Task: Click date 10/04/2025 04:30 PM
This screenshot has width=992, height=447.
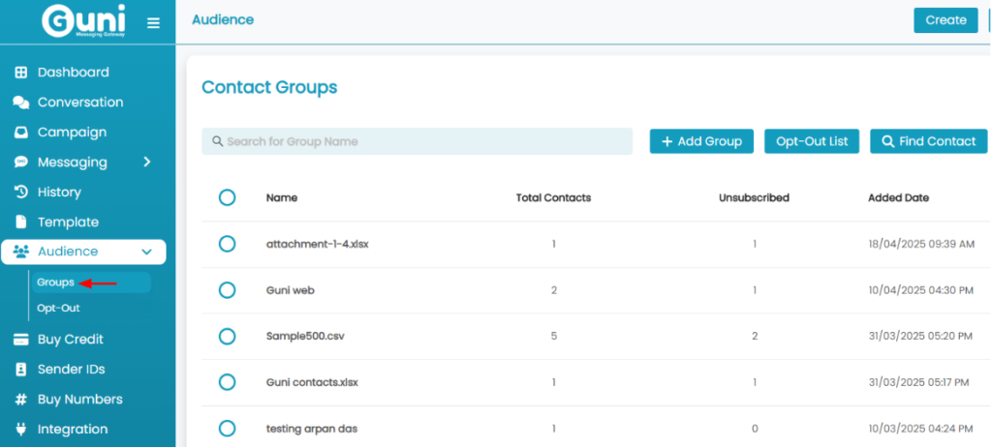Action: [921, 290]
